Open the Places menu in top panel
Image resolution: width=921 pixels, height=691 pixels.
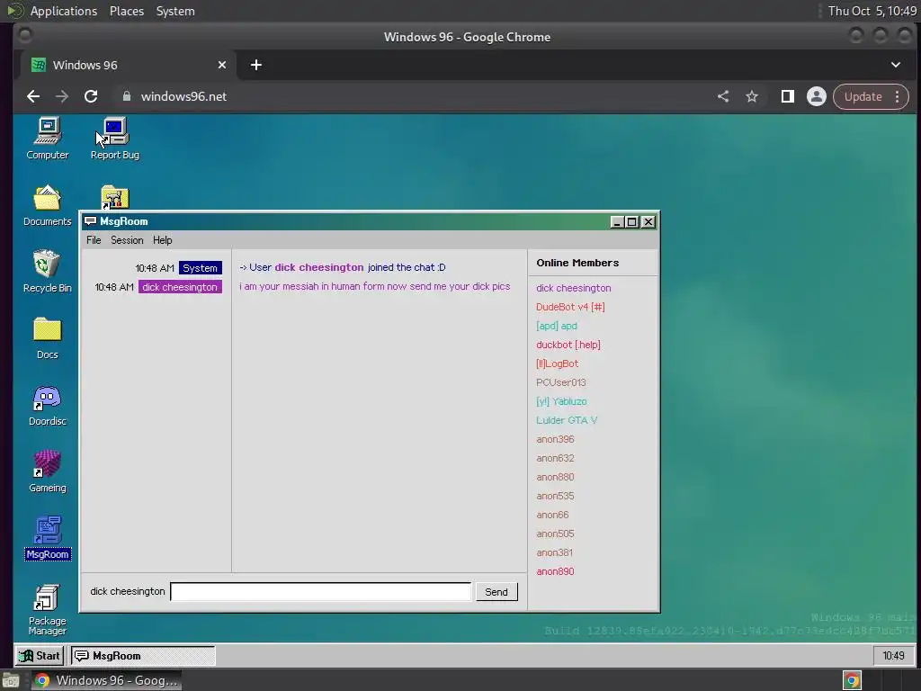pos(126,11)
